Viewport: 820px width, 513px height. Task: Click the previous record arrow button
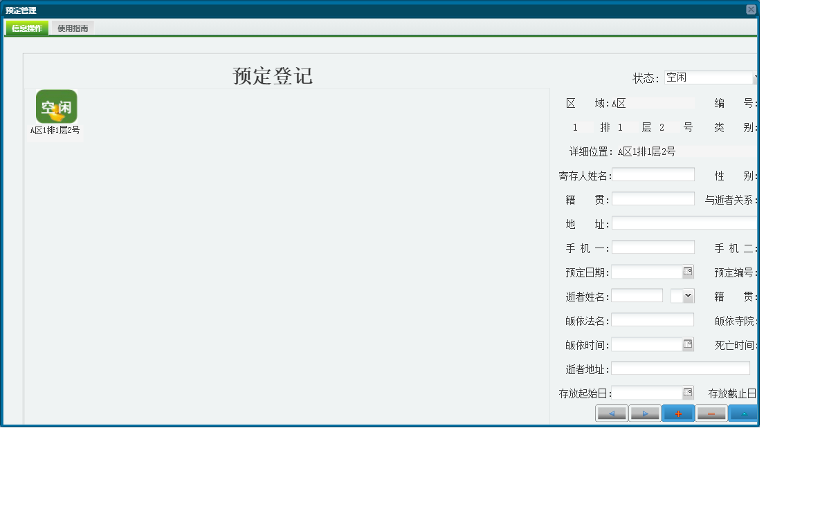point(611,413)
